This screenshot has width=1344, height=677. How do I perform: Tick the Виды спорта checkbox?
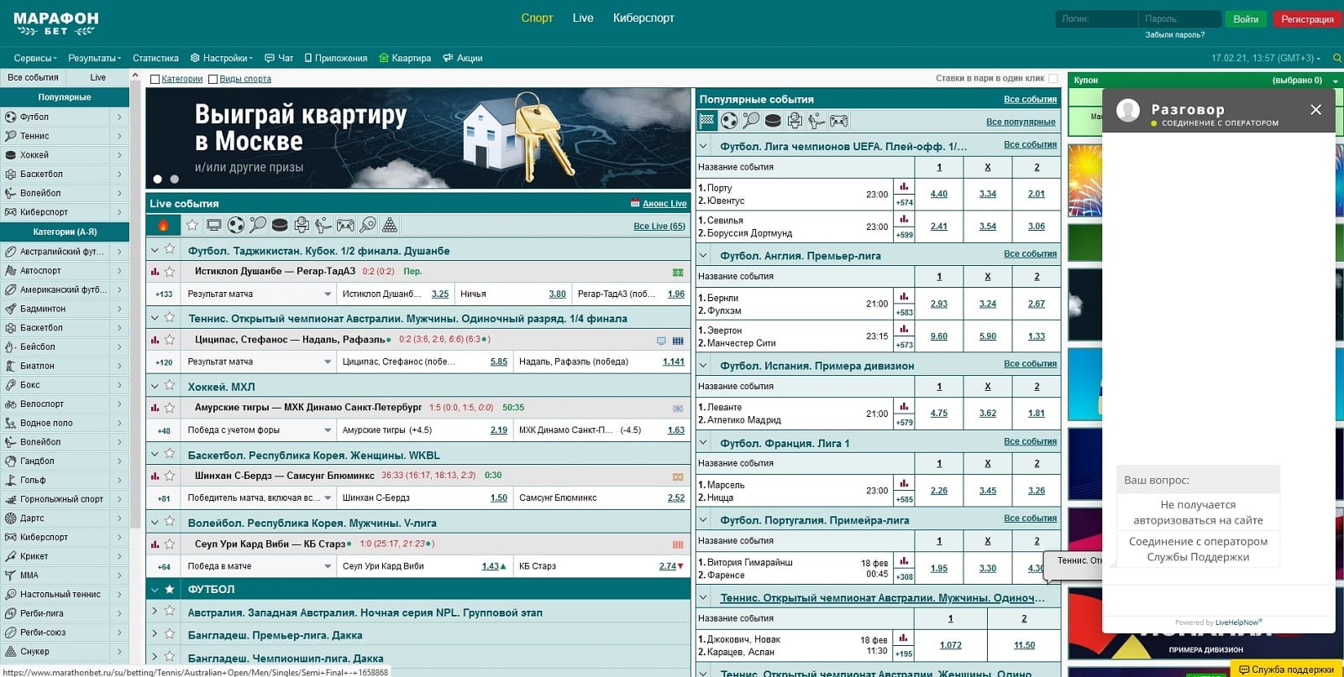point(213,79)
